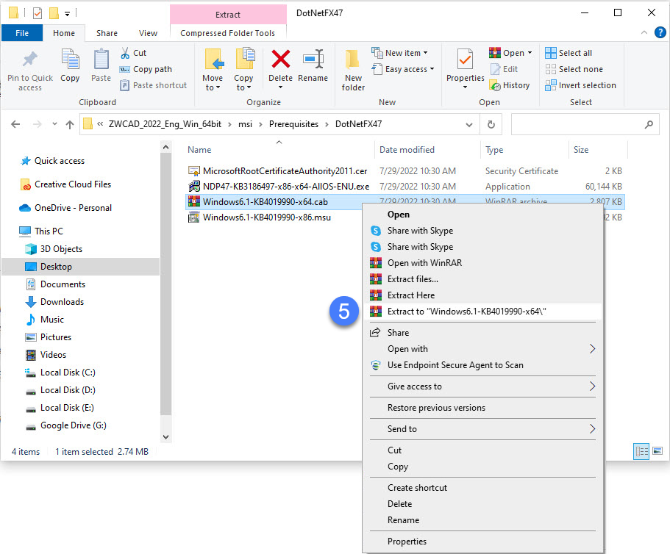
Task: Select Local Disk (C:) in navigation pane
Action: coord(68,373)
